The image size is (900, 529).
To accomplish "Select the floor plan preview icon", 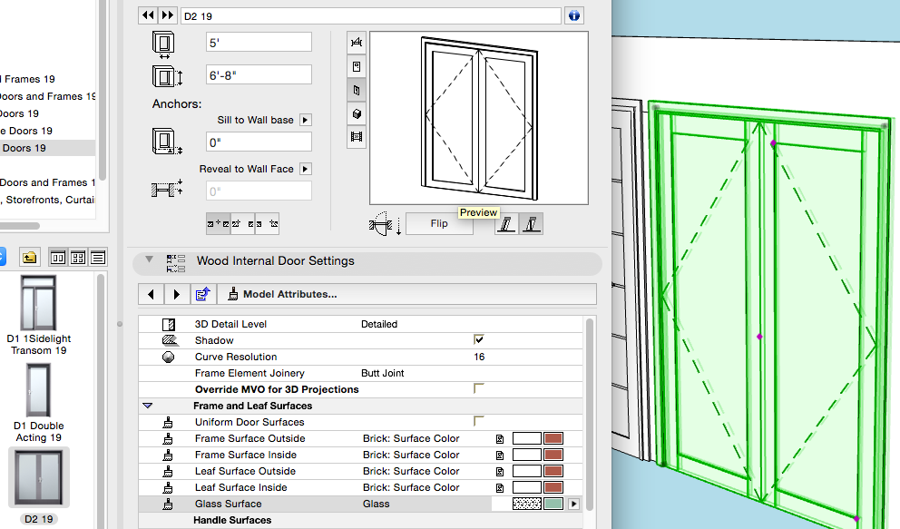I will pos(357,43).
